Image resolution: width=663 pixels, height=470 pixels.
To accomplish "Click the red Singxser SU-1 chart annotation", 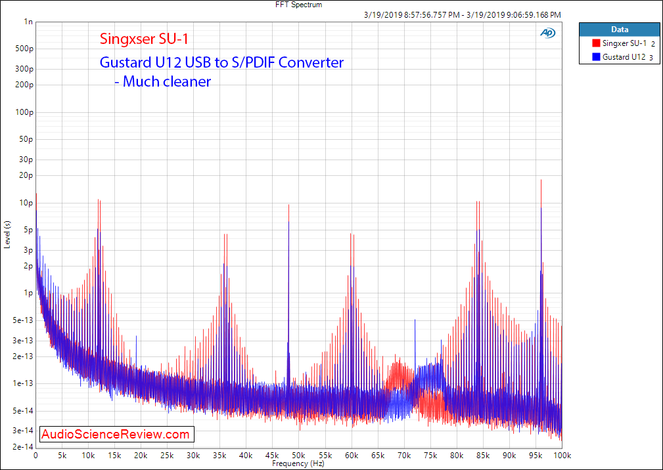I will click(144, 39).
